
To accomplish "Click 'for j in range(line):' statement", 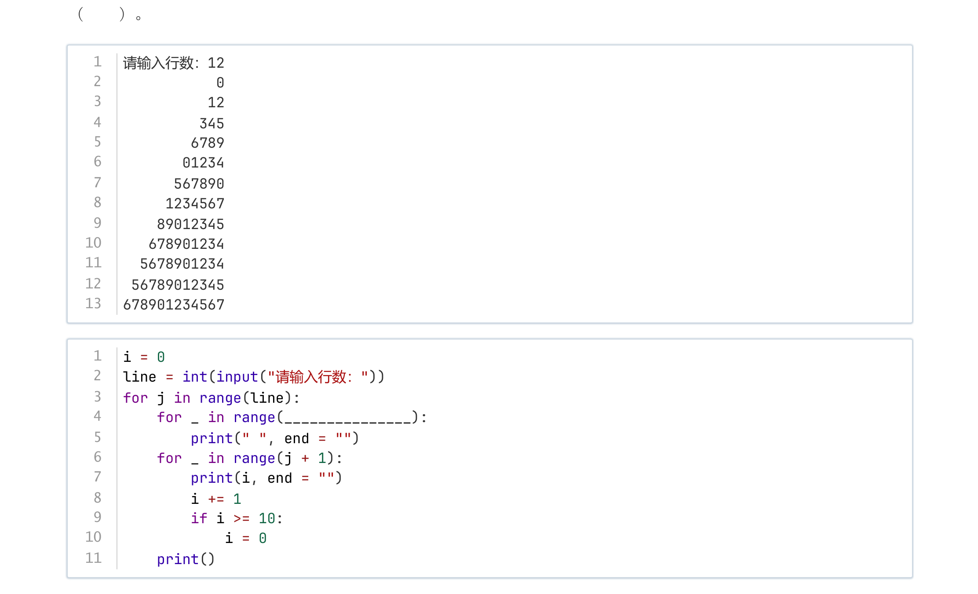I will tap(212, 398).
